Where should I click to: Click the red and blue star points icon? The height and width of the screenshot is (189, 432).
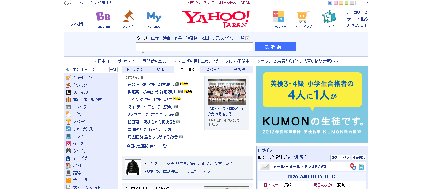(x=353, y=167)
